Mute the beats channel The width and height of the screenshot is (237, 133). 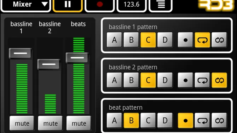coord(79,123)
